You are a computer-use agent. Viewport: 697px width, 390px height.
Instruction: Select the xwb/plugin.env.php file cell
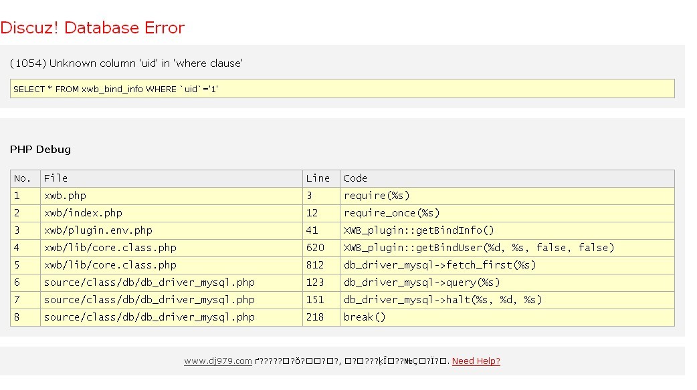[x=172, y=230]
